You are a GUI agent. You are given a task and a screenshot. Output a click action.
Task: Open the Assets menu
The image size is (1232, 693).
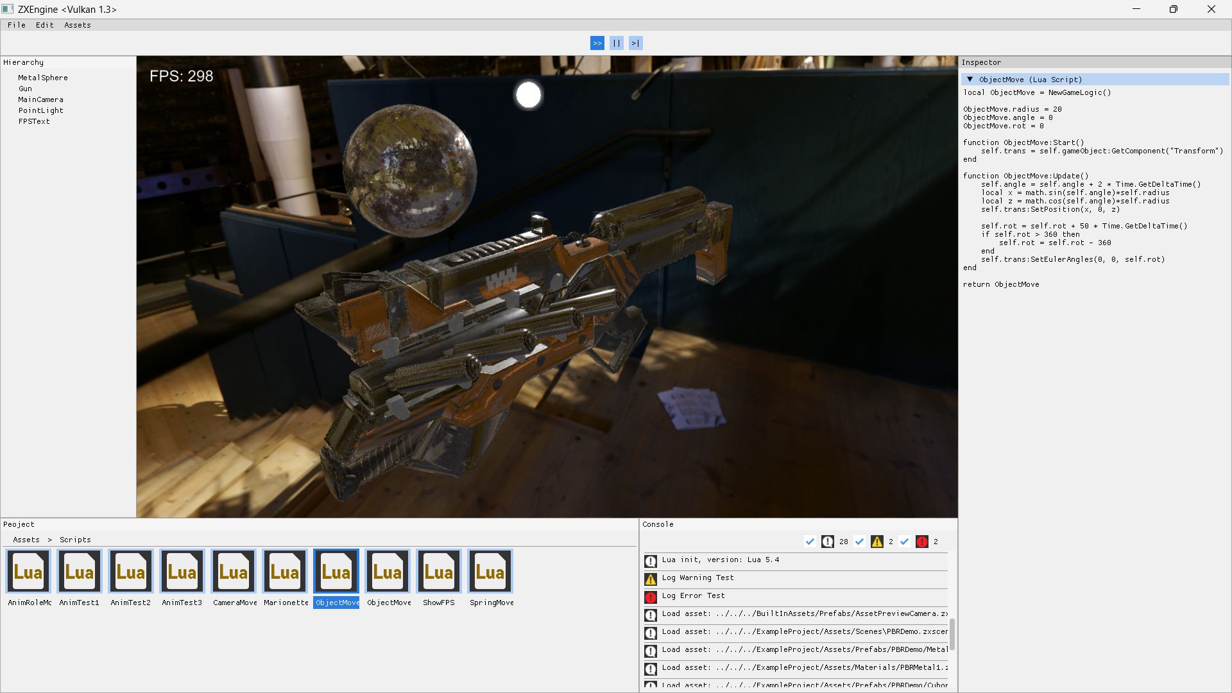(77, 25)
